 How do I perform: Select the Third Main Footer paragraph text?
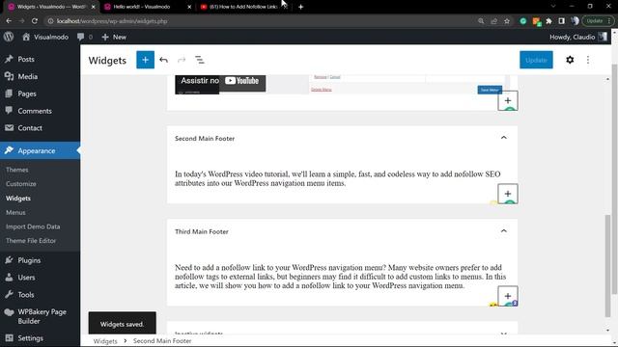(340, 277)
